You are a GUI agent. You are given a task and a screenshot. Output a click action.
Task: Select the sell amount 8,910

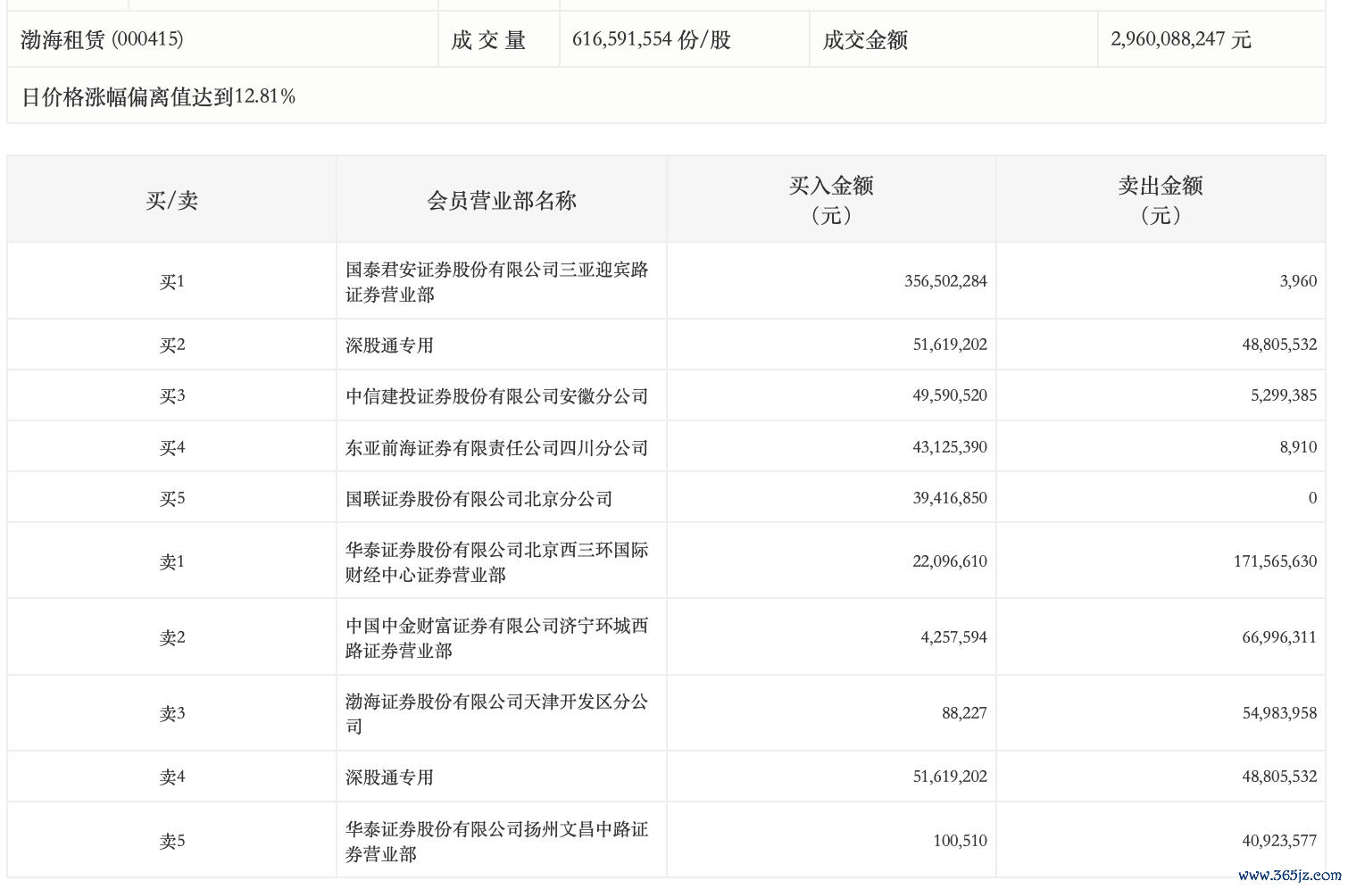coord(1298,447)
